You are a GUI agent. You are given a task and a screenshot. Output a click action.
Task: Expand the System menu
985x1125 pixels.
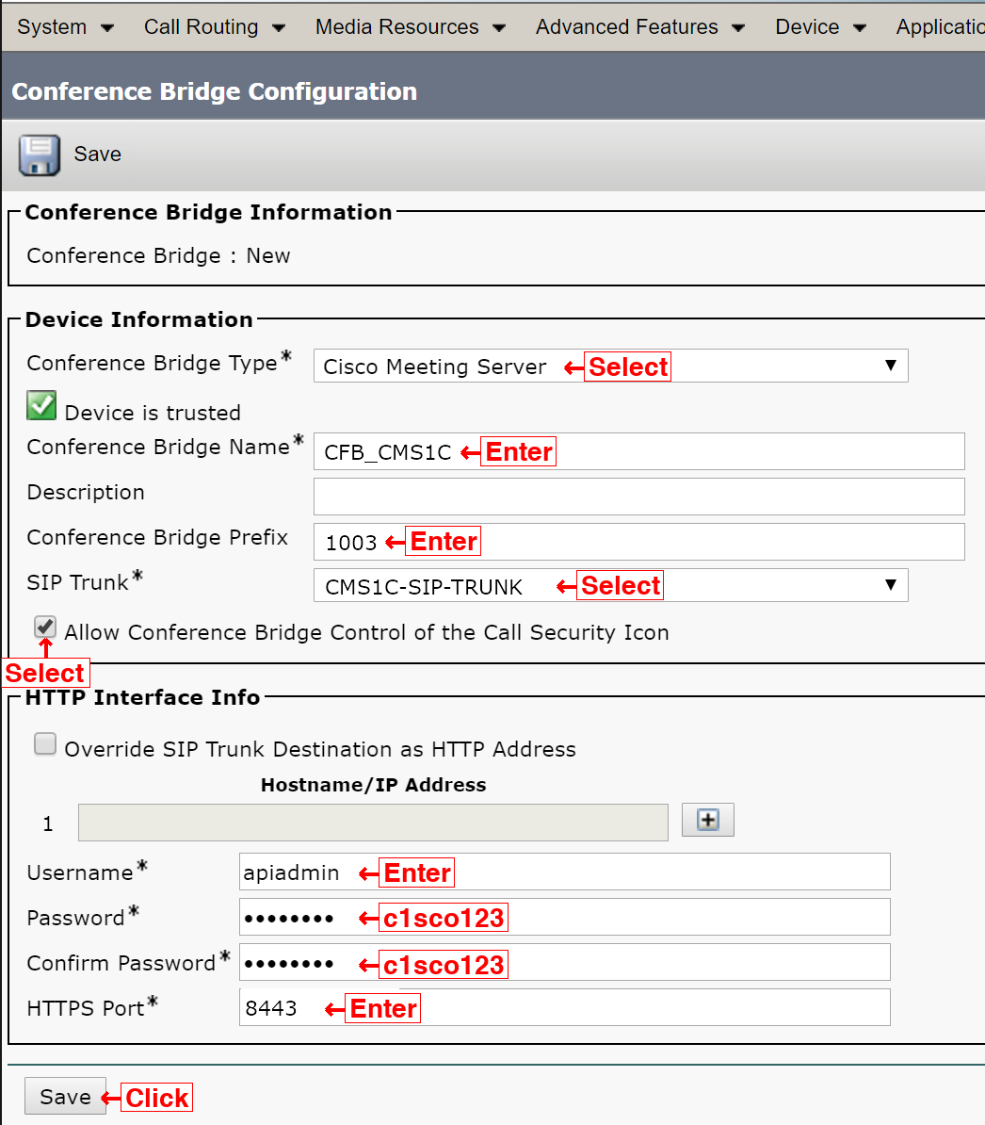65,27
